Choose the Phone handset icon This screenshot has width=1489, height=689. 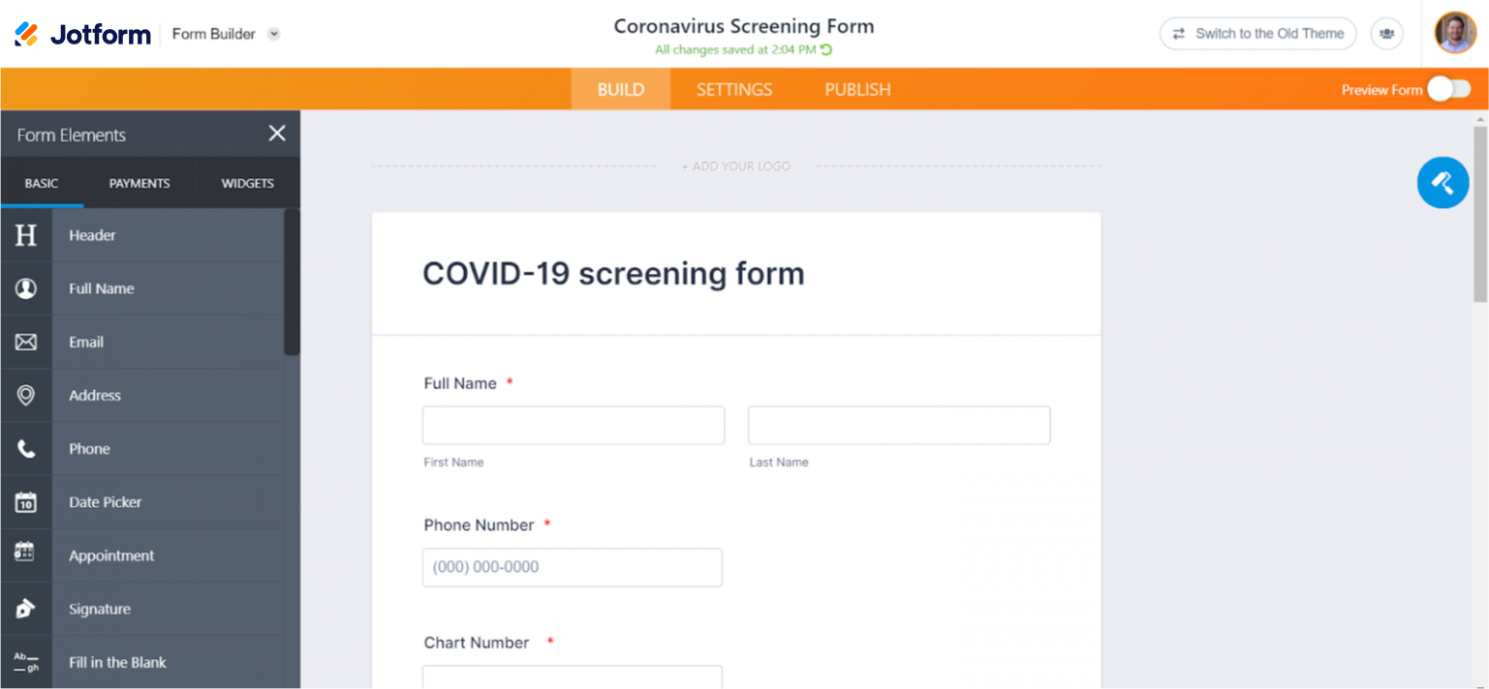click(26, 449)
